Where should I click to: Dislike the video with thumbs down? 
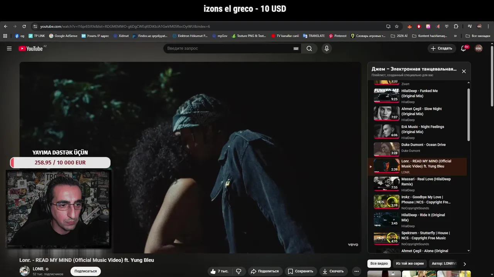(239, 271)
